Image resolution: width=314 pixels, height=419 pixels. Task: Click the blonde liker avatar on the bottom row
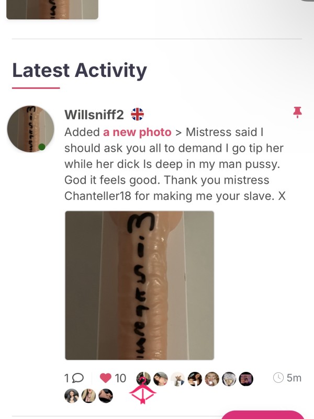pyautogui.click(x=89, y=395)
